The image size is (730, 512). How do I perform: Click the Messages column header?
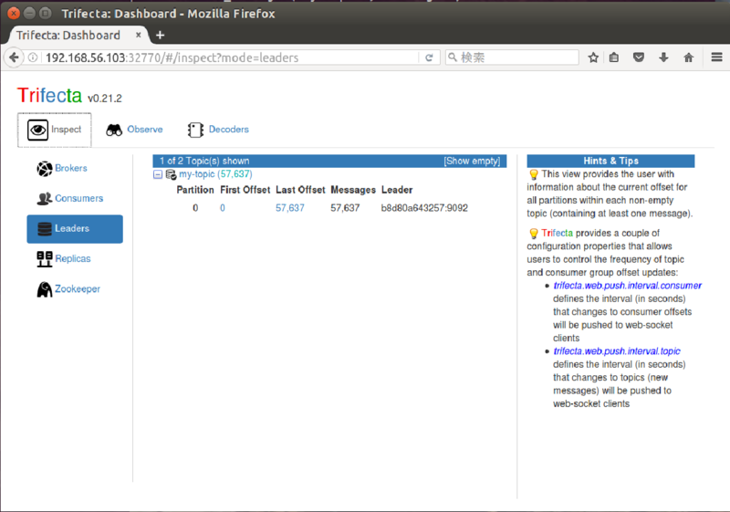[x=353, y=190]
